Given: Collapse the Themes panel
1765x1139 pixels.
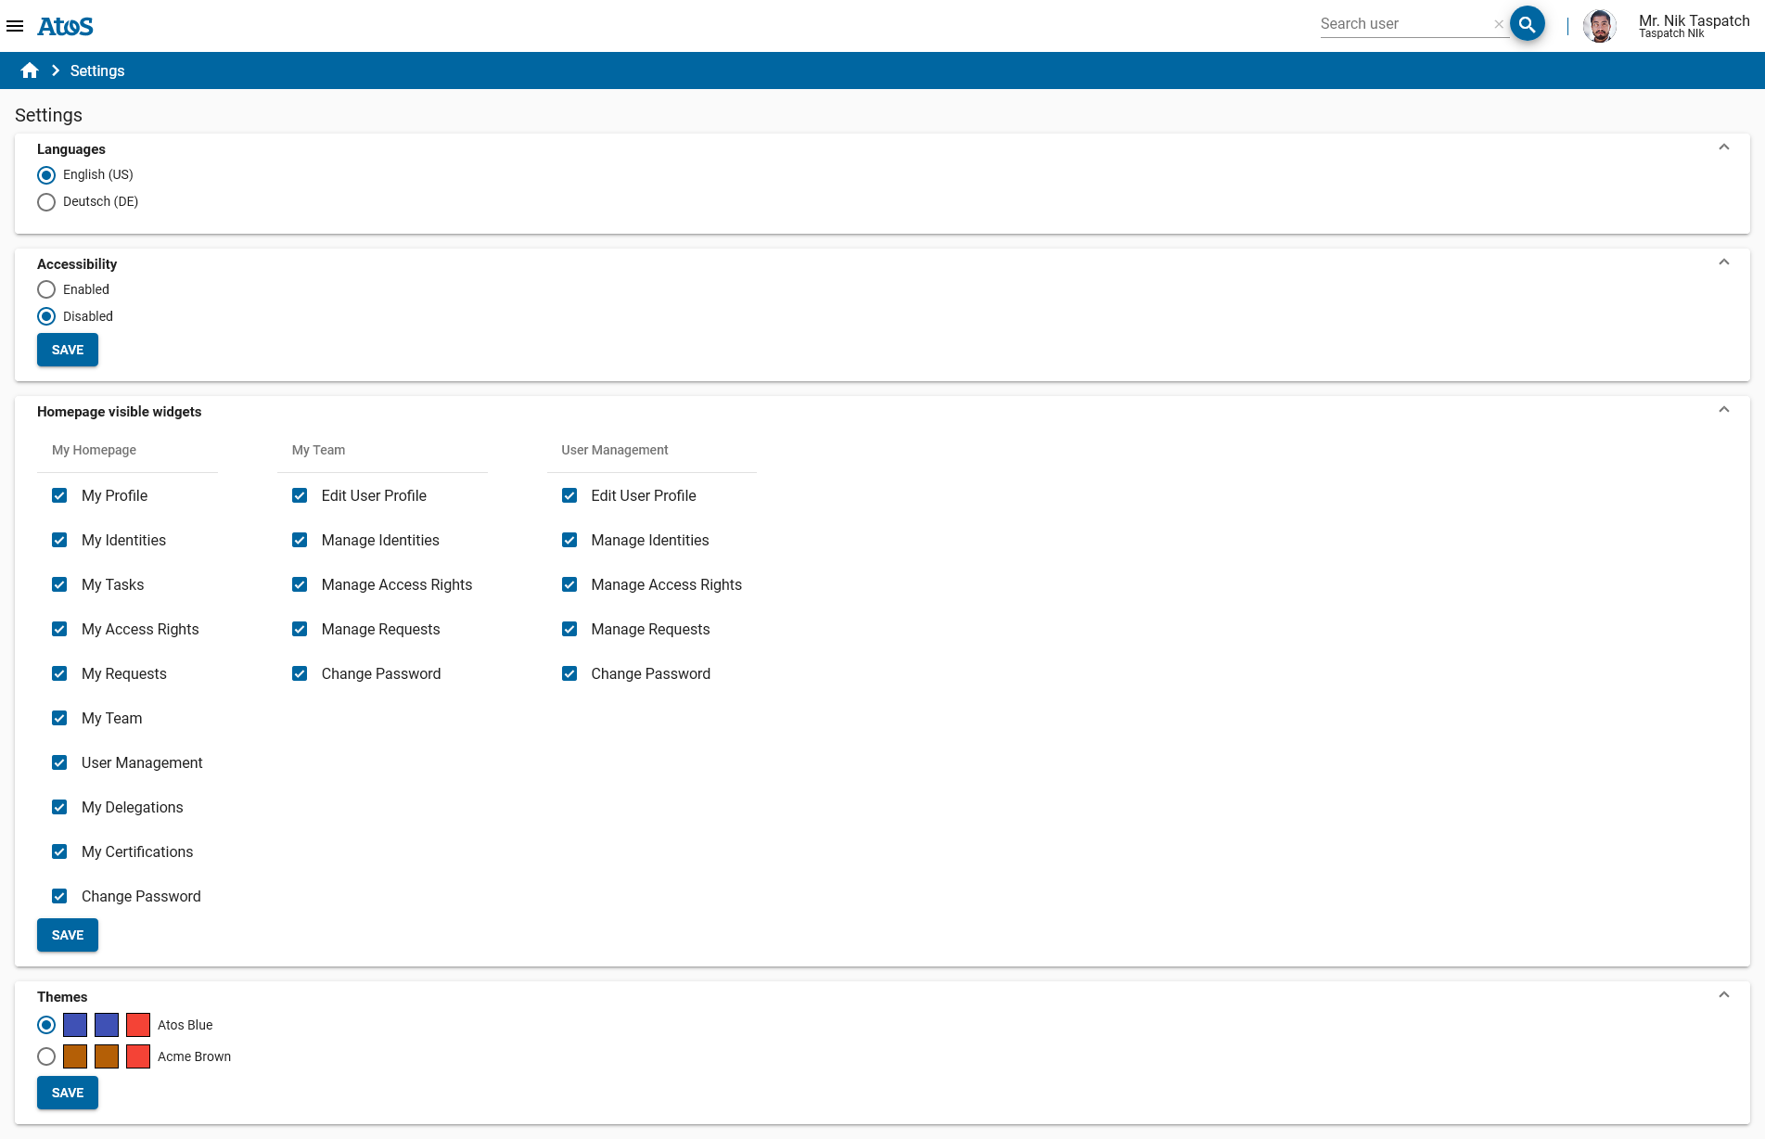Looking at the screenshot, I should 1723,995.
